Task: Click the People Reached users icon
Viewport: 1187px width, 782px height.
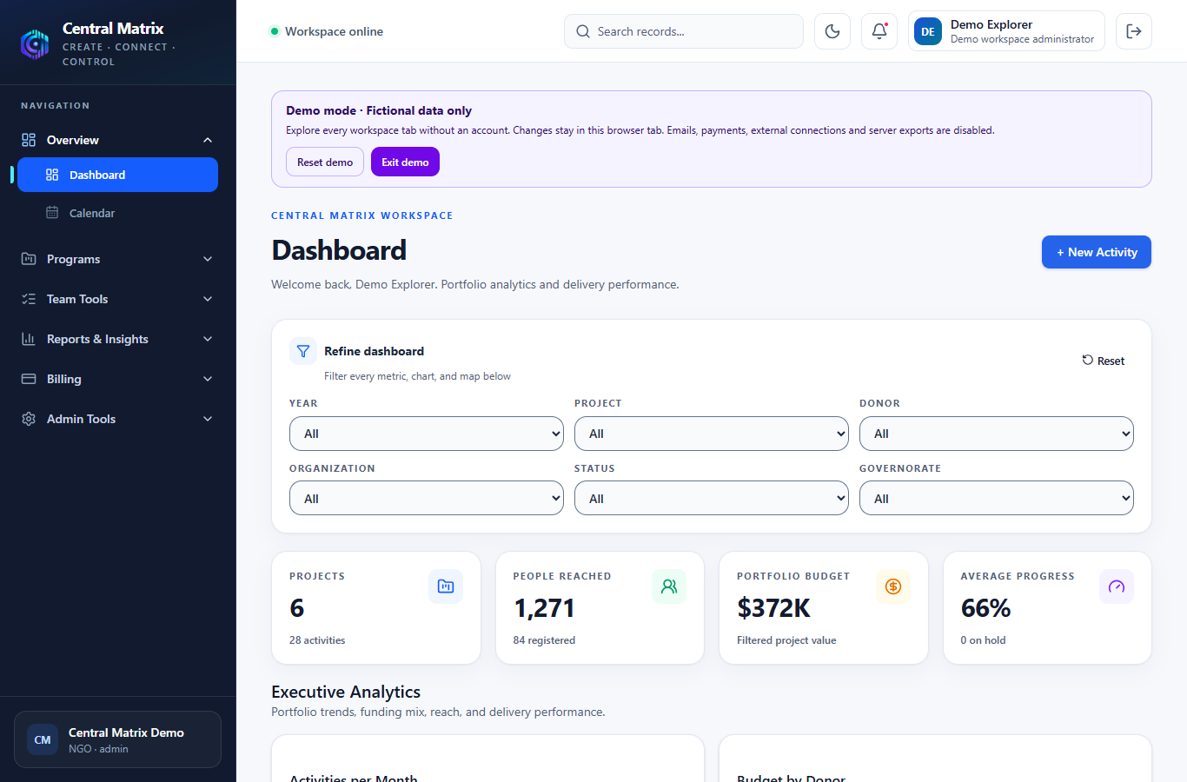Action: click(669, 586)
